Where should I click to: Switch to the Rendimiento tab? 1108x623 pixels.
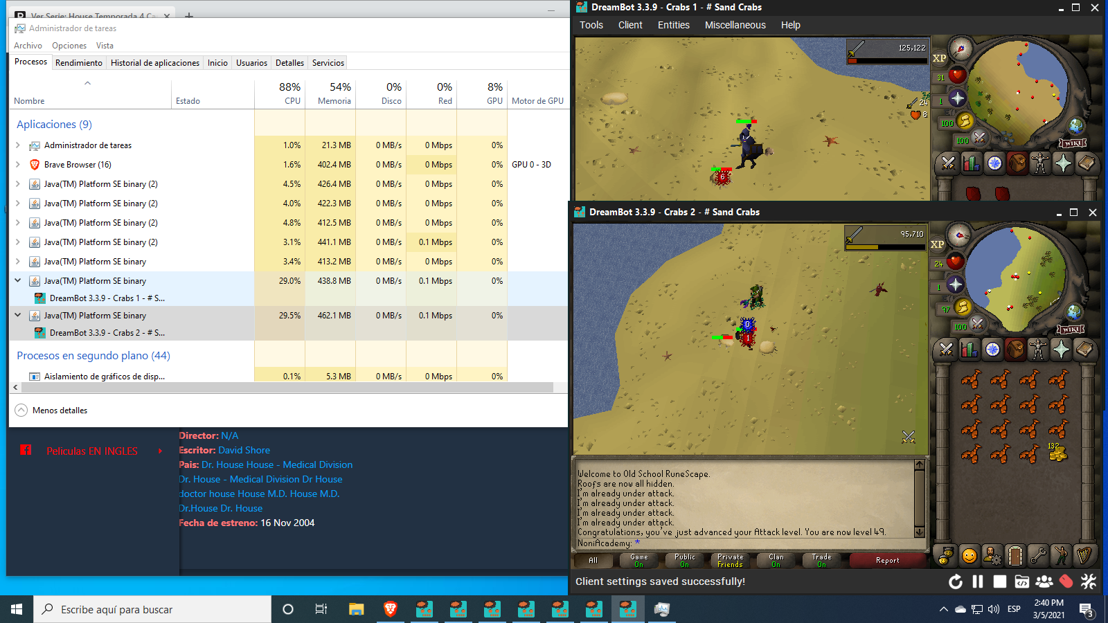click(79, 63)
